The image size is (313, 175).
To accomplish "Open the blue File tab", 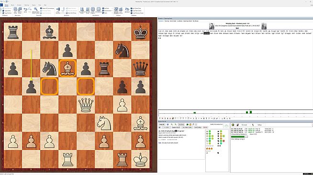I will pyautogui.click(x=1, y=5).
